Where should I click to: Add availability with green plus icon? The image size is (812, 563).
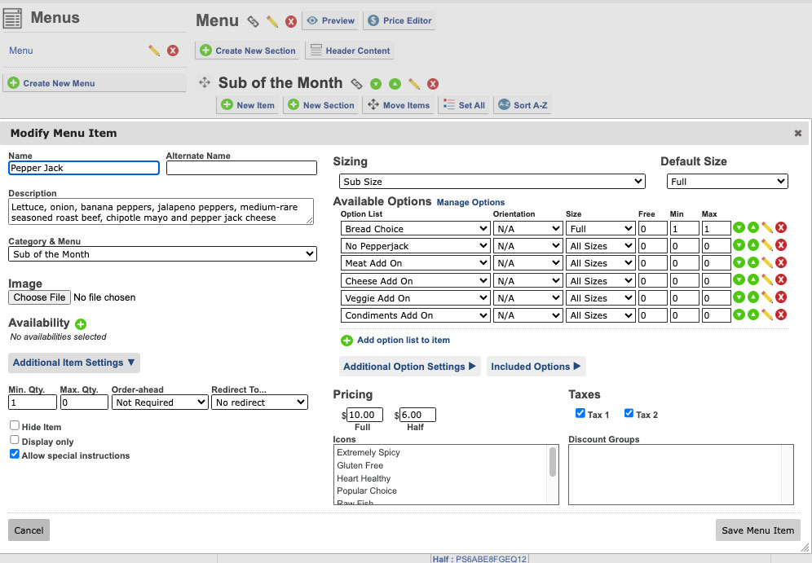pyautogui.click(x=81, y=324)
